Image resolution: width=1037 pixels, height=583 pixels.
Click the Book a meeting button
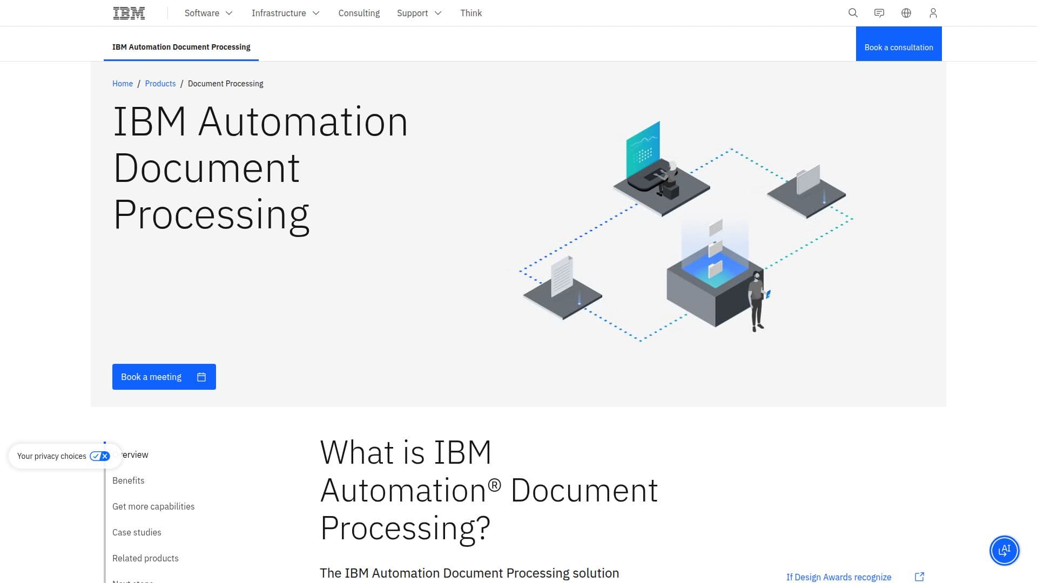[x=164, y=377]
